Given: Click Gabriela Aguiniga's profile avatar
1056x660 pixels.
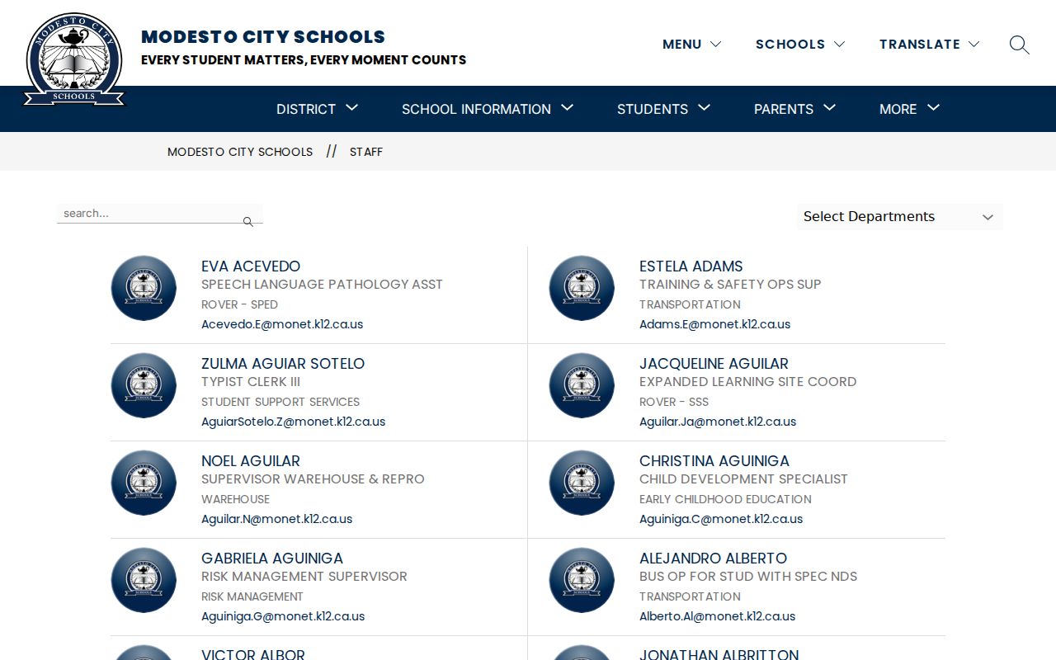Looking at the screenshot, I should (x=144, y=580).
